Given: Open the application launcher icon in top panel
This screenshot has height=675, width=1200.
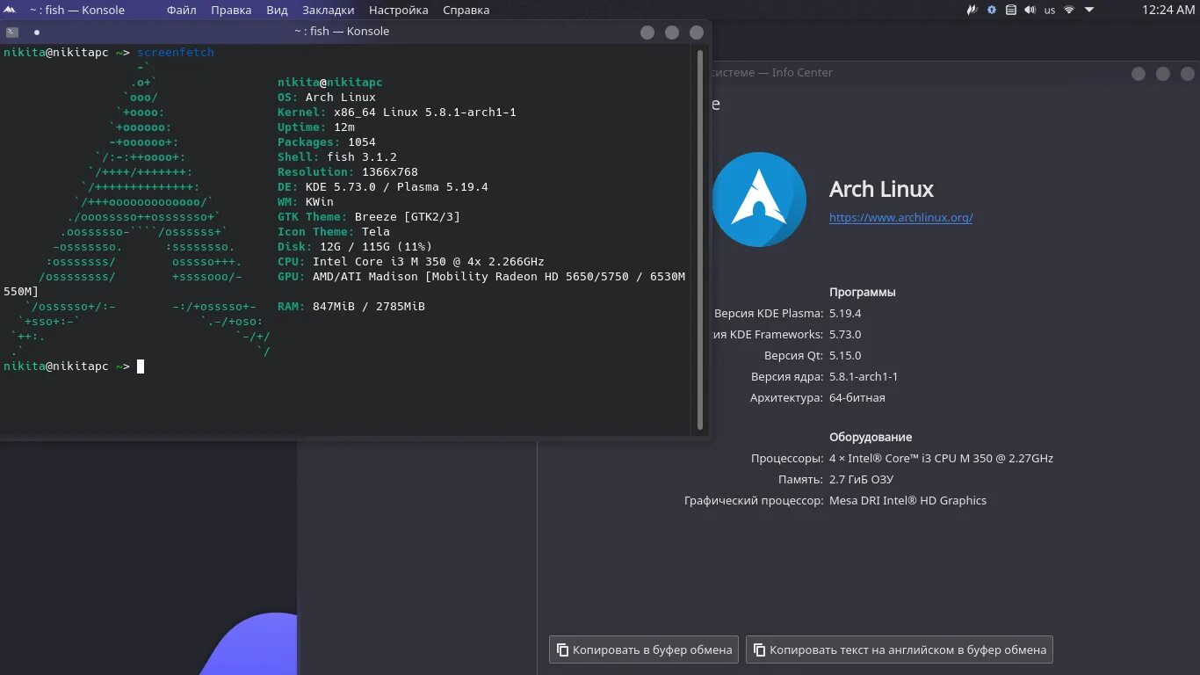Looking at the screenshot, I should [11, 10].
